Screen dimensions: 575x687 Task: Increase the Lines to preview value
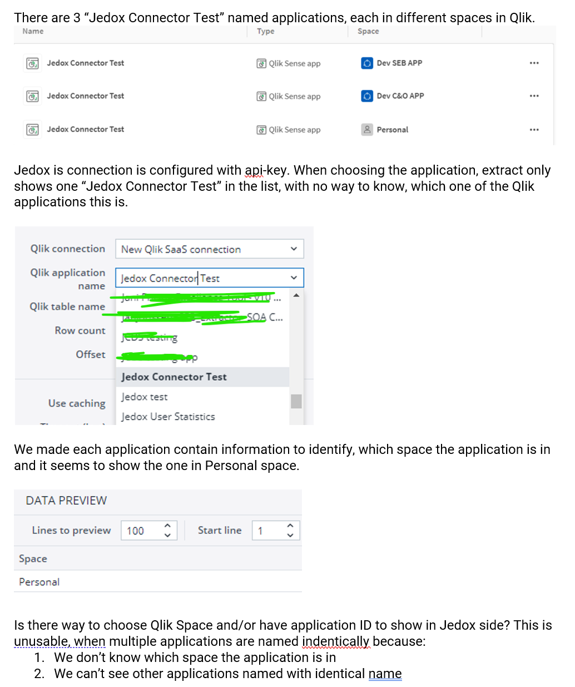click(x=167, y=525)
